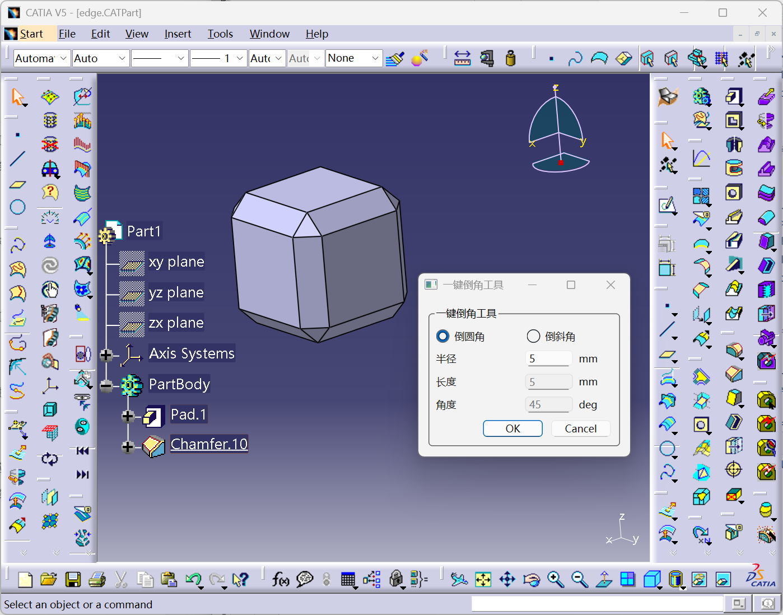Click the Fit All In icon
This screenshot has height=615, width=783.
[483, 579]
